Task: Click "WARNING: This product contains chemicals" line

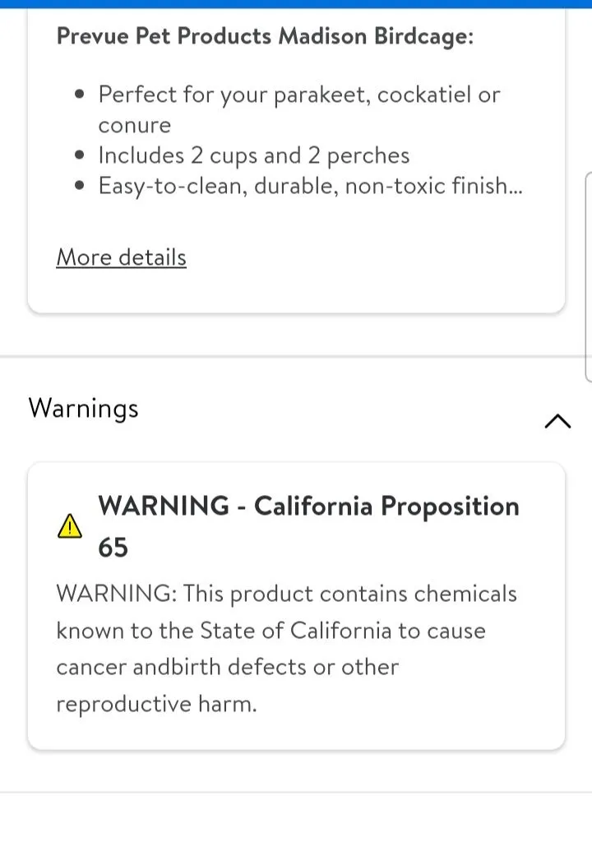Action: pyautogui.click(x=286, y=594)
